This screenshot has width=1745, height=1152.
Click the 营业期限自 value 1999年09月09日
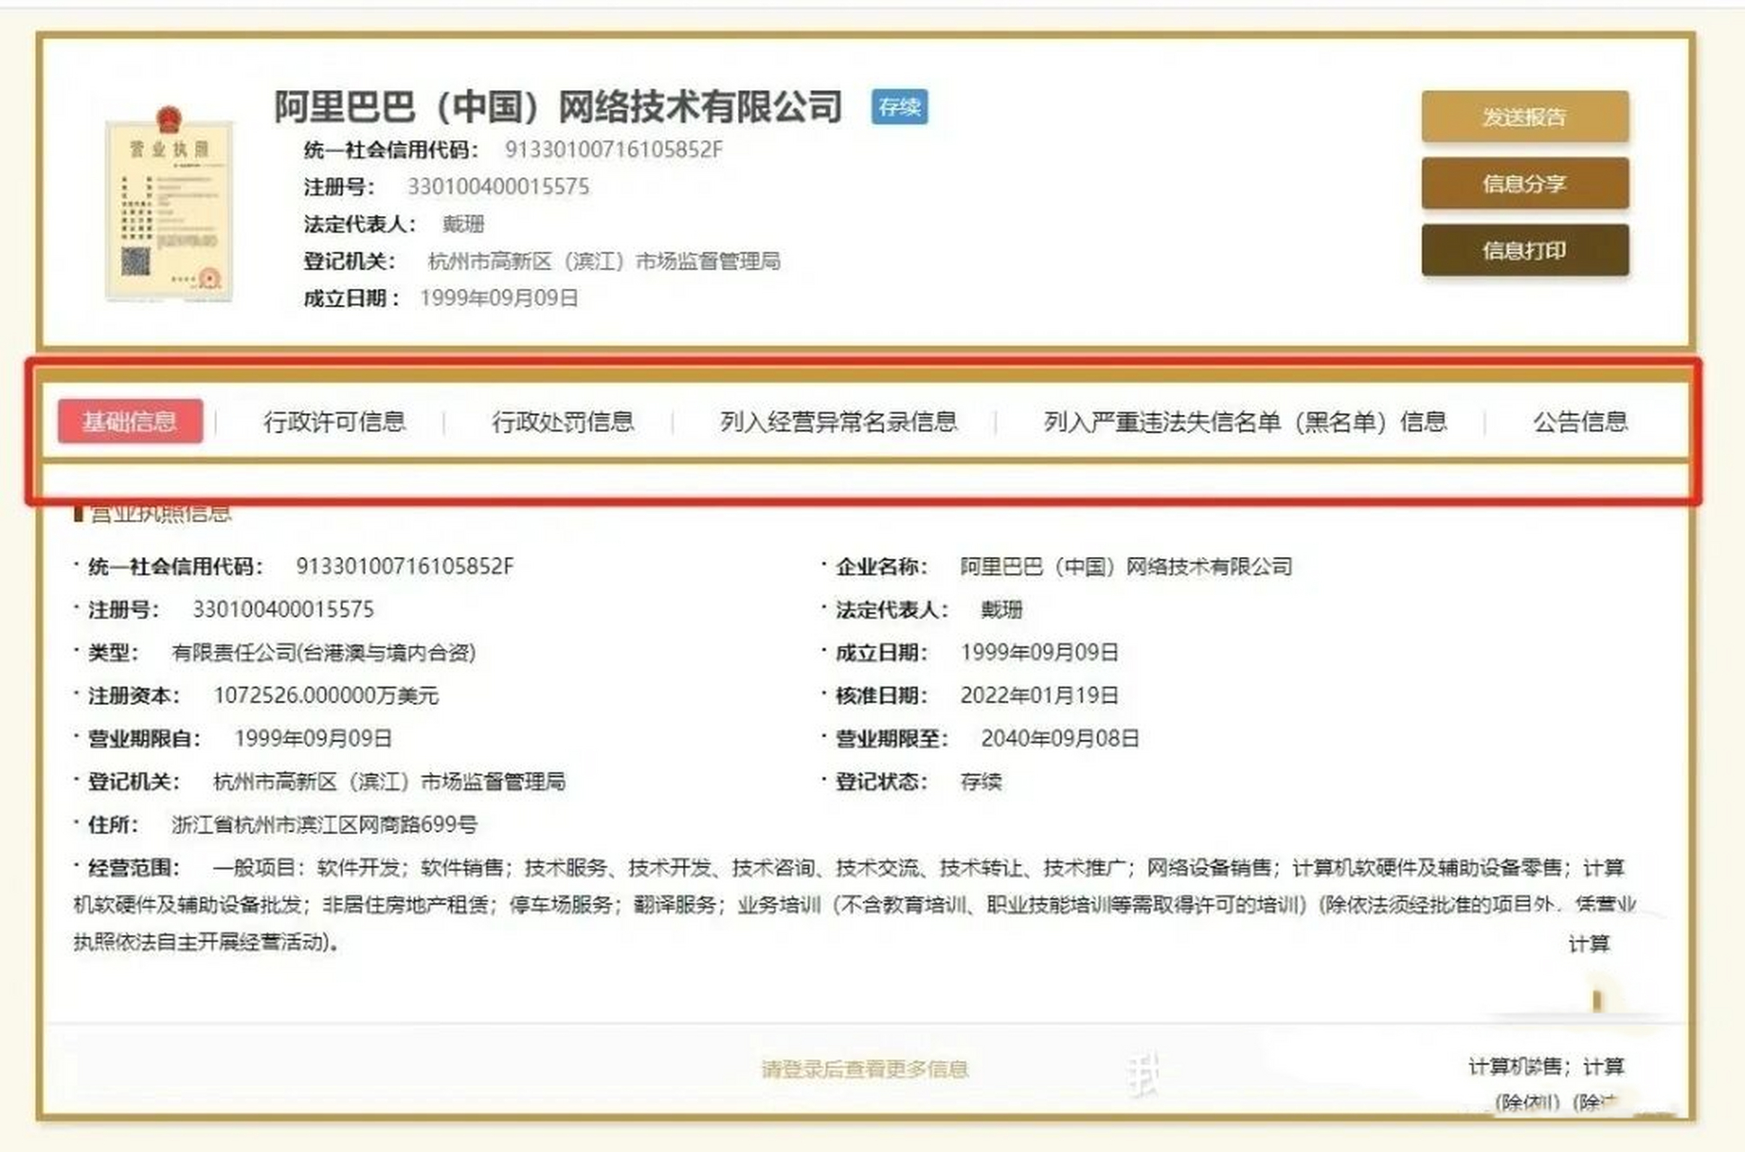[x=313, y=739]
